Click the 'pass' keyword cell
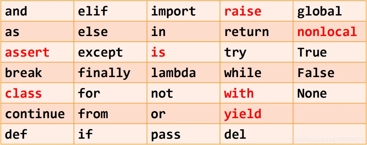367x145 pixels. [x=183, y=134]
